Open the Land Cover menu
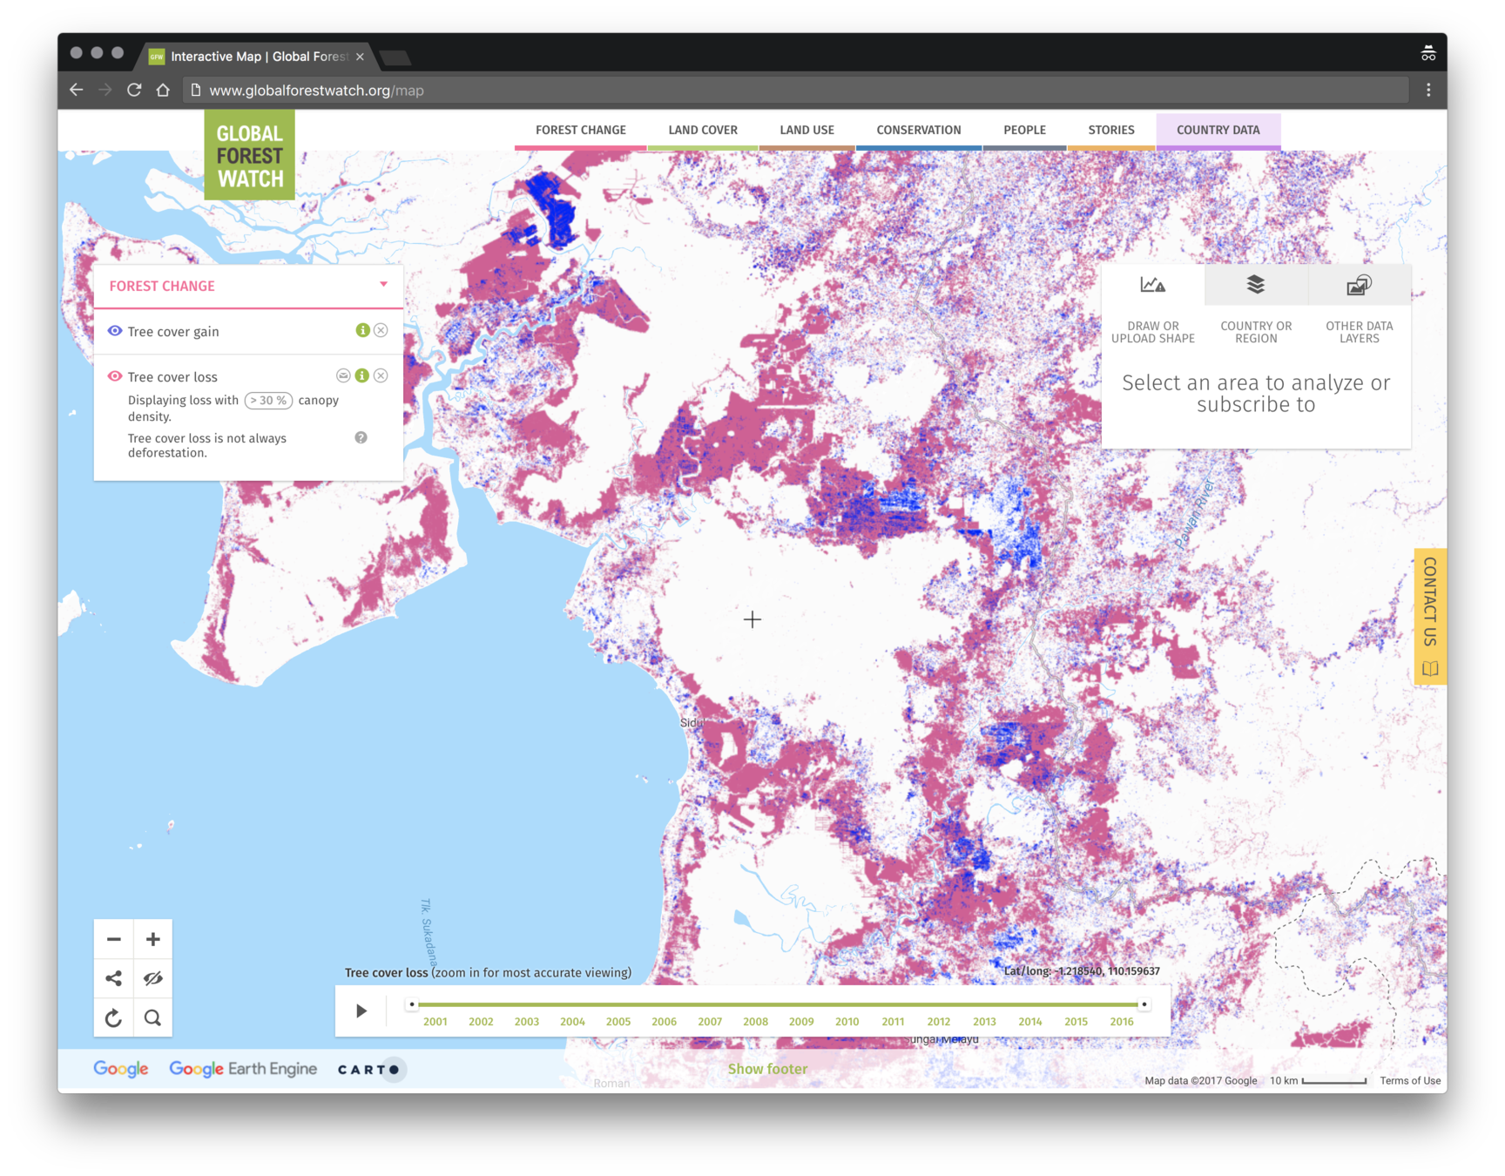The height and width of the screenshot is (1176, 1505). [703, 130]
